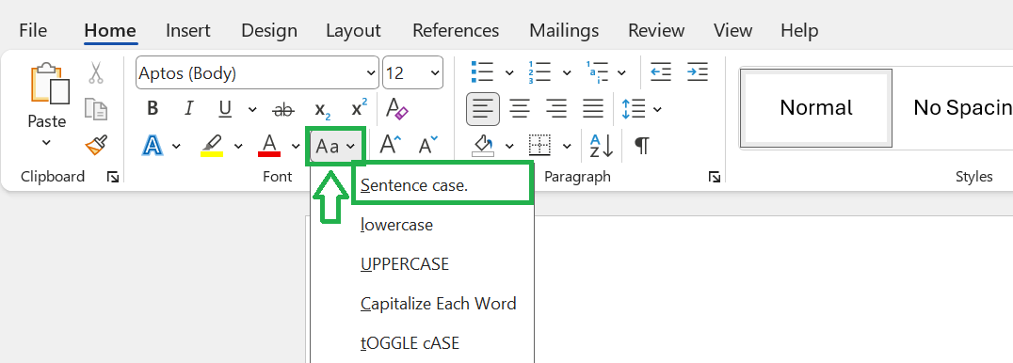The width and height of the screenshot is (1013, 363).
Task: Increase font size with grow icon
Action: 389,145
